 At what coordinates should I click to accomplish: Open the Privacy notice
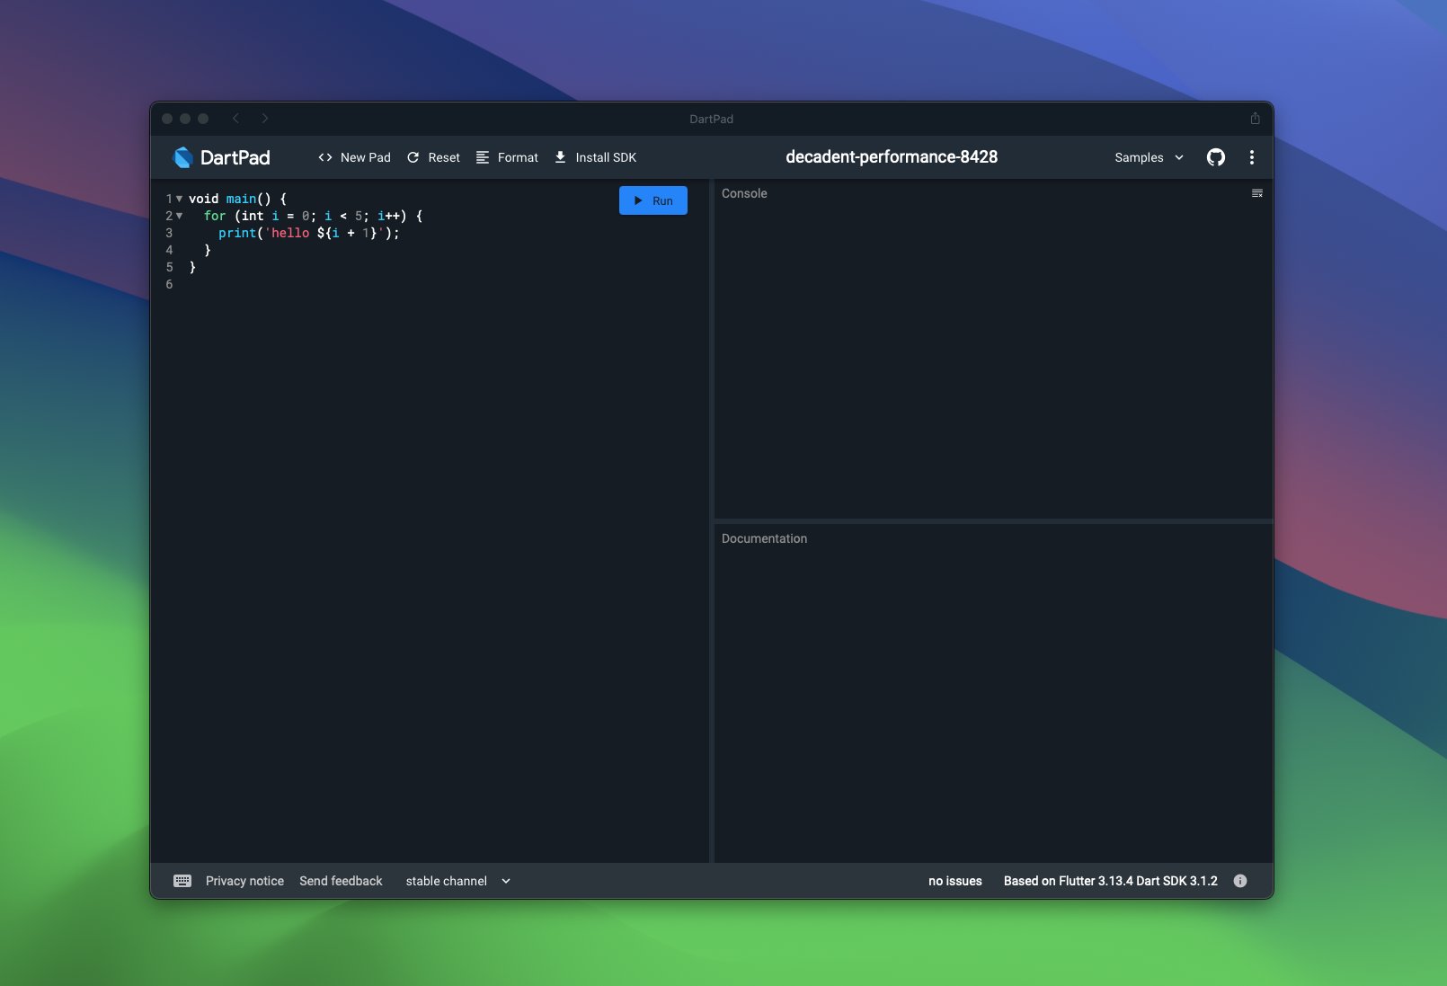coord(244,881)
